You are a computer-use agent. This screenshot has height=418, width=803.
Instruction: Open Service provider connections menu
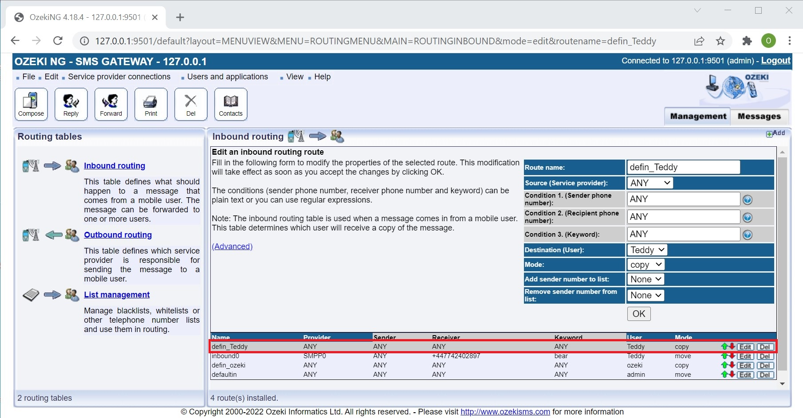click(119, 77)
